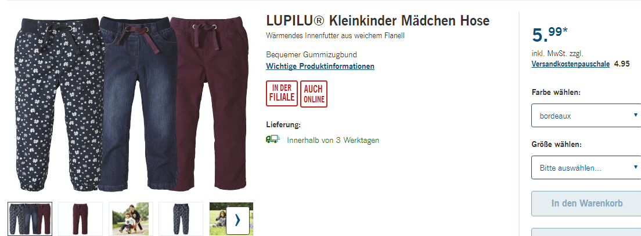Click the 'Auch Online' red badge
Screen dimensions: 641x236
(314, 94)
